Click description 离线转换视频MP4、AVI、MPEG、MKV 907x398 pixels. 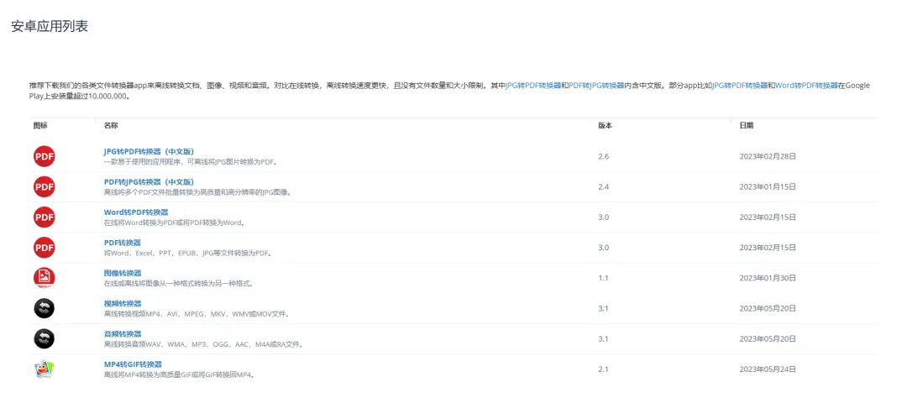click(197, 314)
